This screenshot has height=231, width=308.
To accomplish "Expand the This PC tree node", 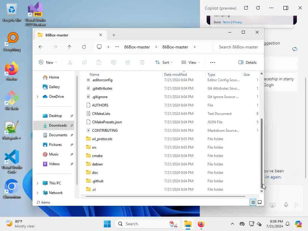I will pos(37,183).
